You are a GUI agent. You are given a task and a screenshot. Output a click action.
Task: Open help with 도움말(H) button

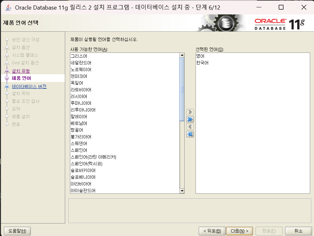[17, 231]
